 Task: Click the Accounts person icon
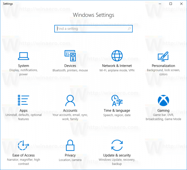(70, 100)
